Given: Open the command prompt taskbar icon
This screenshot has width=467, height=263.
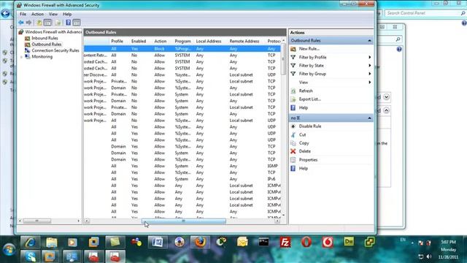Looking at the screenshot, I should 263,242.
